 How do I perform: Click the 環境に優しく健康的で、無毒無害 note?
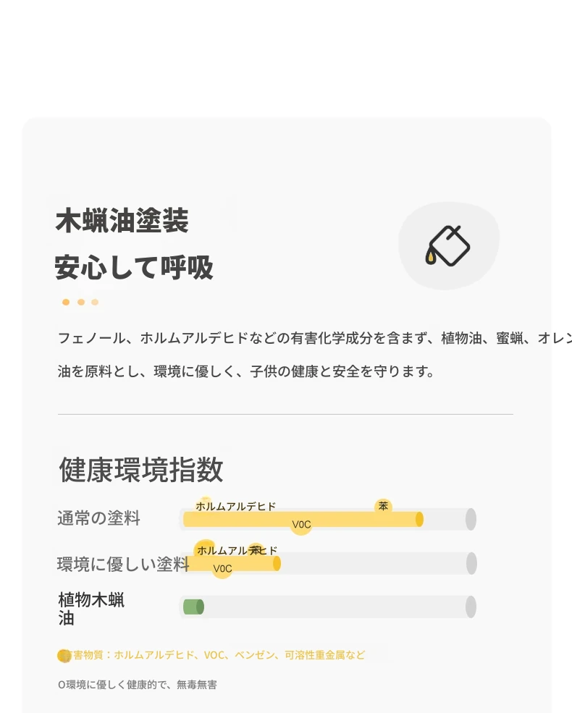[138, 684]
